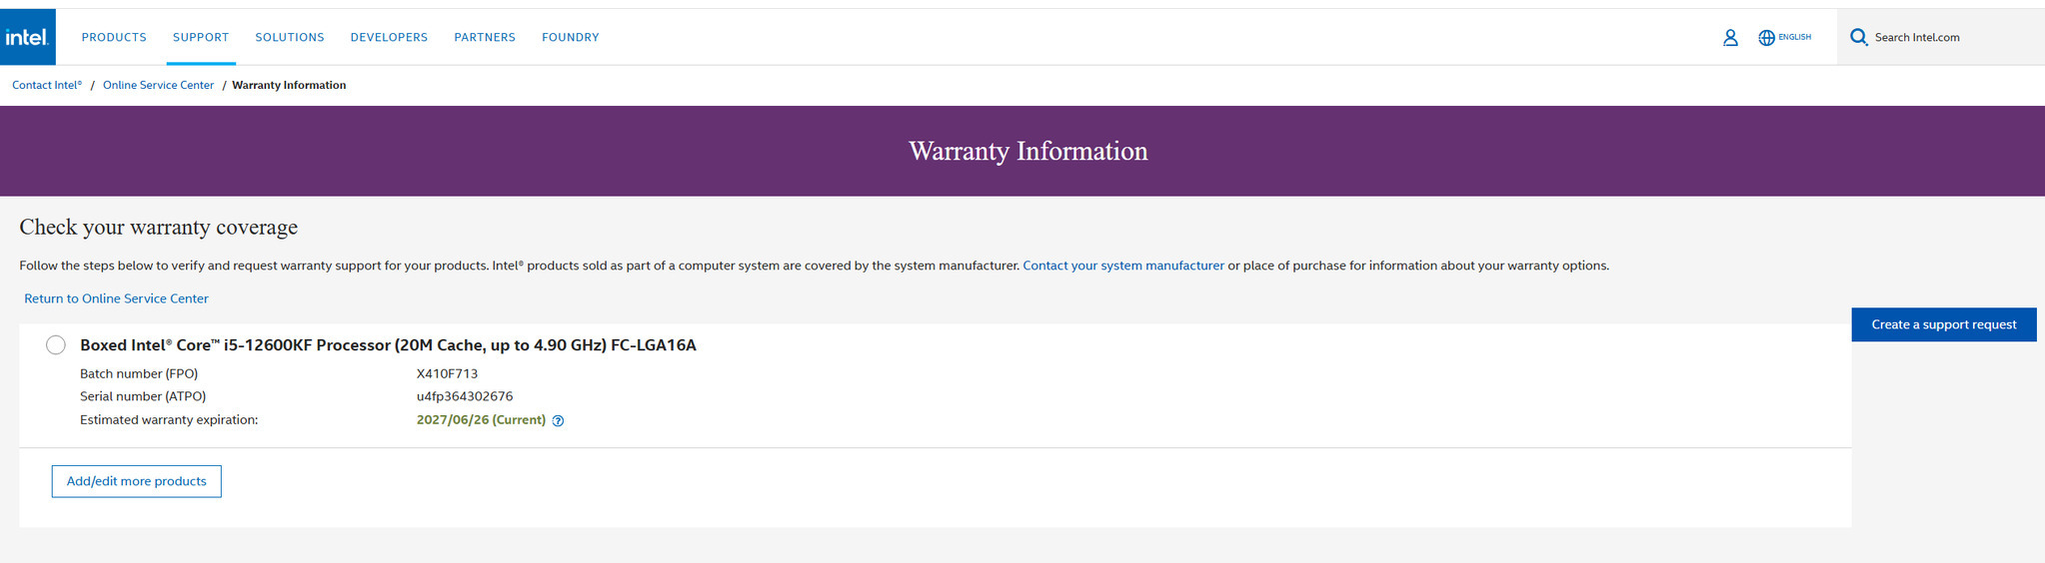The width and height of the screenshot is (2045, 563).
Task: Open the Partners menu
Action: pyautogui.click(x=485, y=38)
